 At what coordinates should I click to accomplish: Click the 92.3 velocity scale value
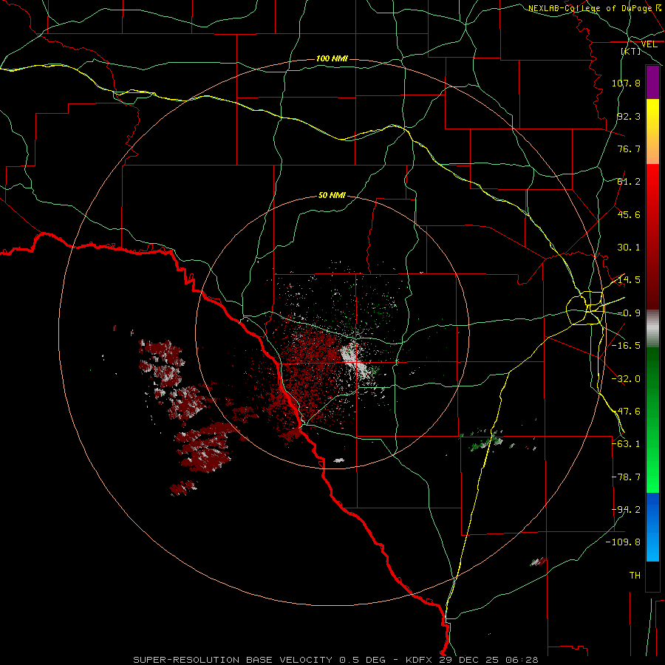pos(629,116)
